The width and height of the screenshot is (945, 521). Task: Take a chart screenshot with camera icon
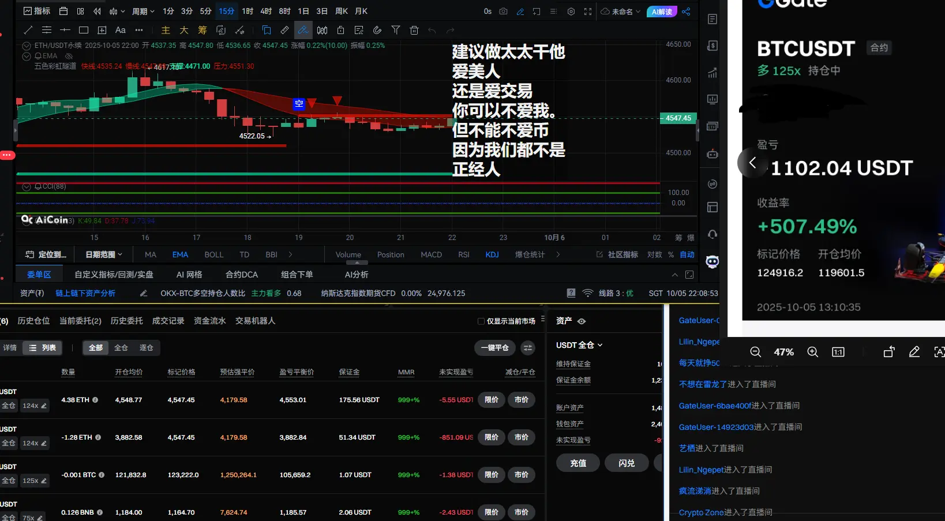pyautogui.click(x=504, y=12)
